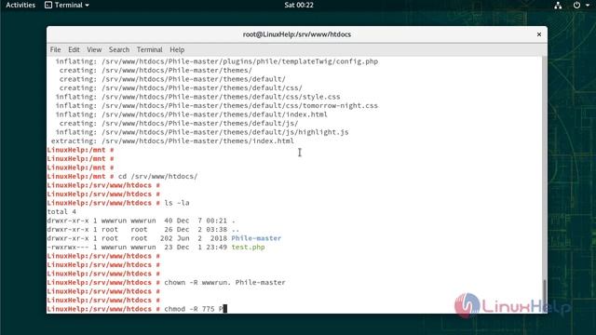Click the highlight.js inflating line
This screenshot has height=335, width=596.
tap(202, 132)
